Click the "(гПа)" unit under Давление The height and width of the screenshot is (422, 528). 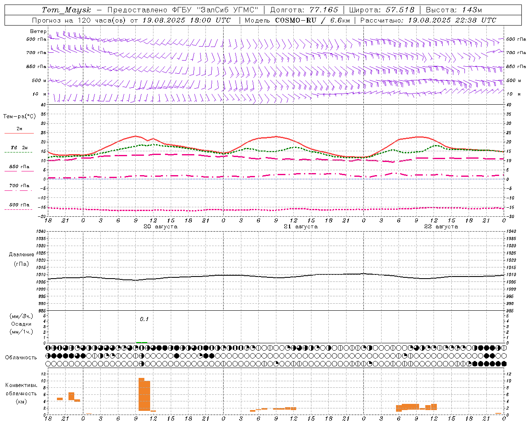21,264
